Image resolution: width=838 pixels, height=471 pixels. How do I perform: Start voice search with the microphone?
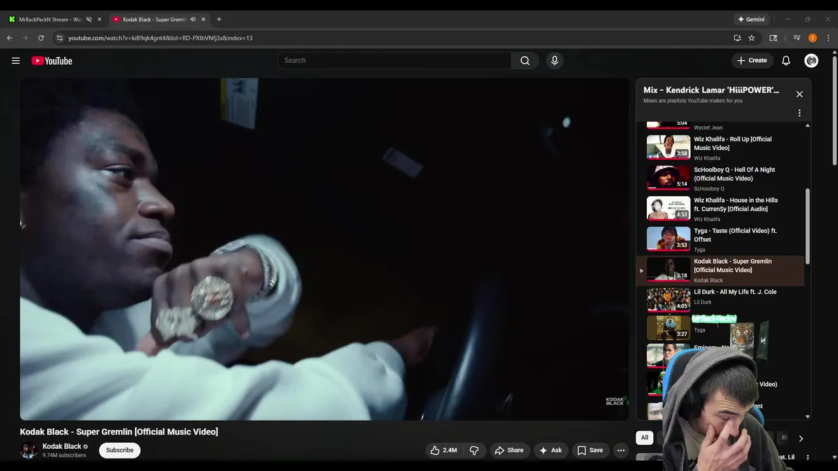coord(555,60)
